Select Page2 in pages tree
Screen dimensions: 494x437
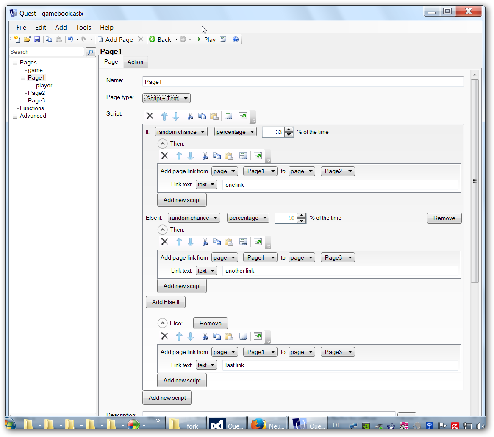tap(36, 93)
